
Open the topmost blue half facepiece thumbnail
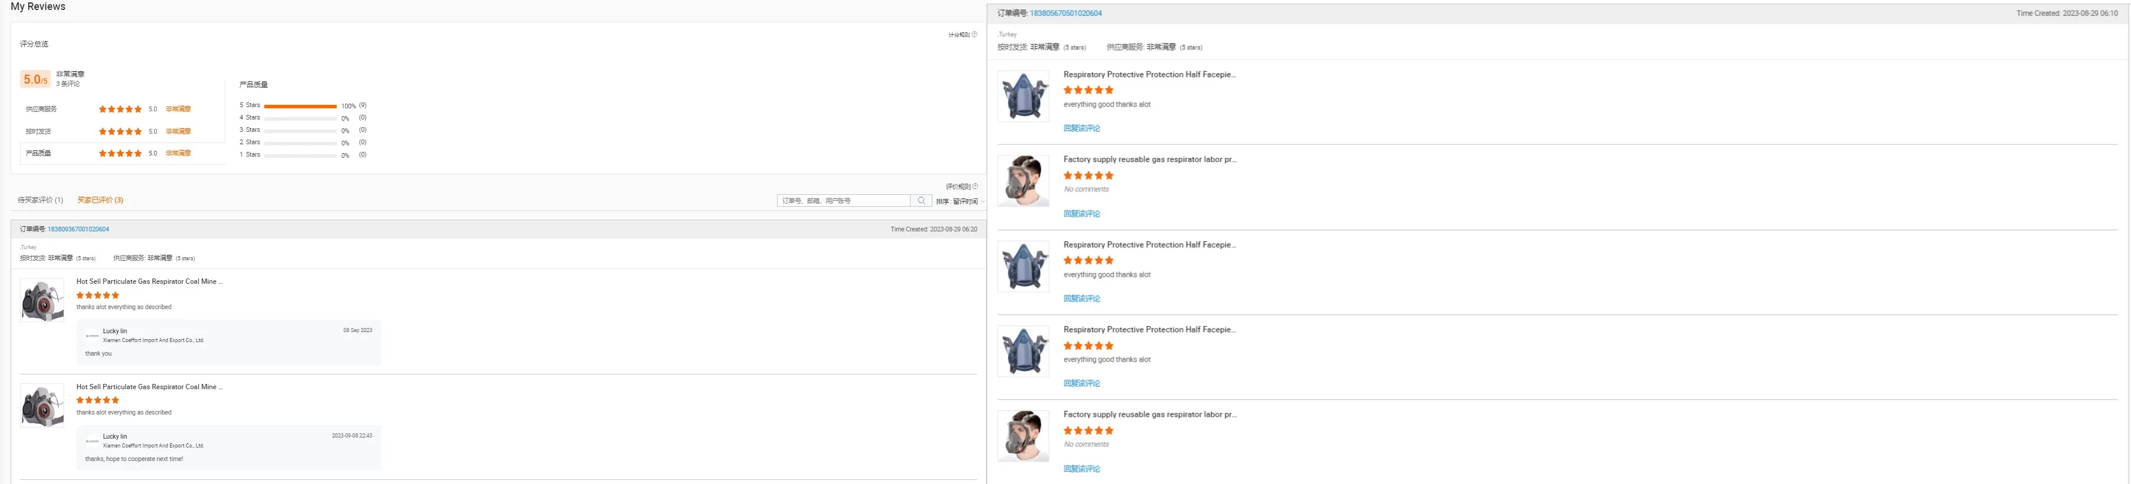point(1023,96)
